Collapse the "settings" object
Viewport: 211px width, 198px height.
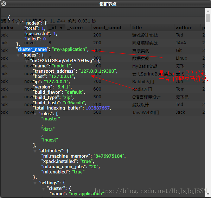coord(35,183)
